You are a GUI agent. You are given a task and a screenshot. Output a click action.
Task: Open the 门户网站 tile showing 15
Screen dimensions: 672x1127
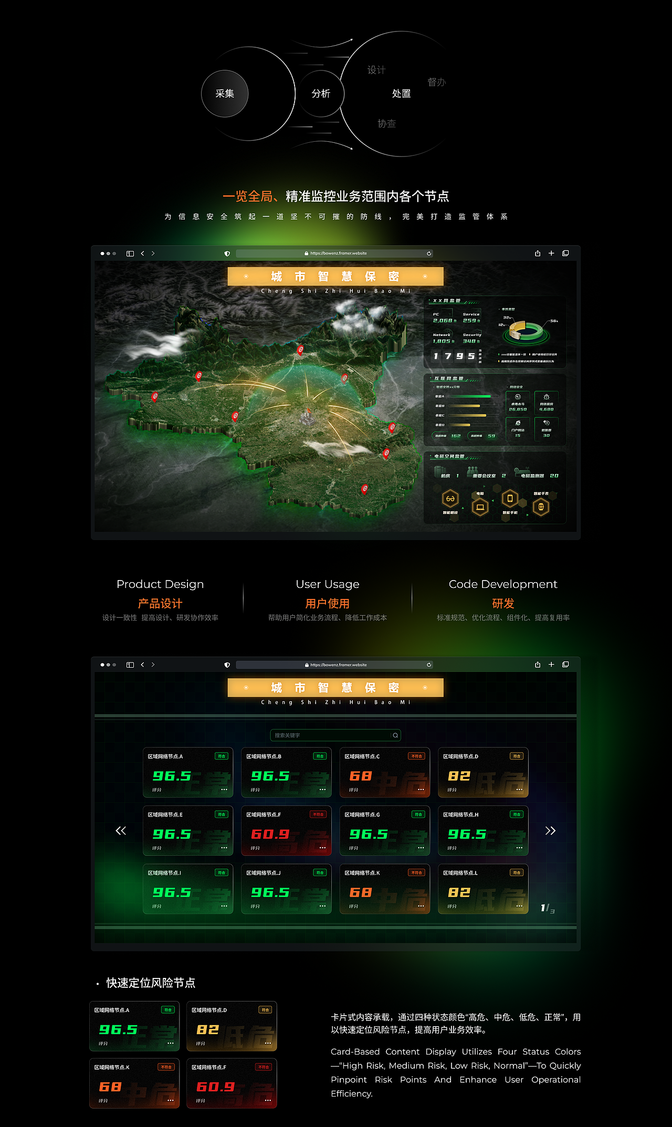coord(518,429)
